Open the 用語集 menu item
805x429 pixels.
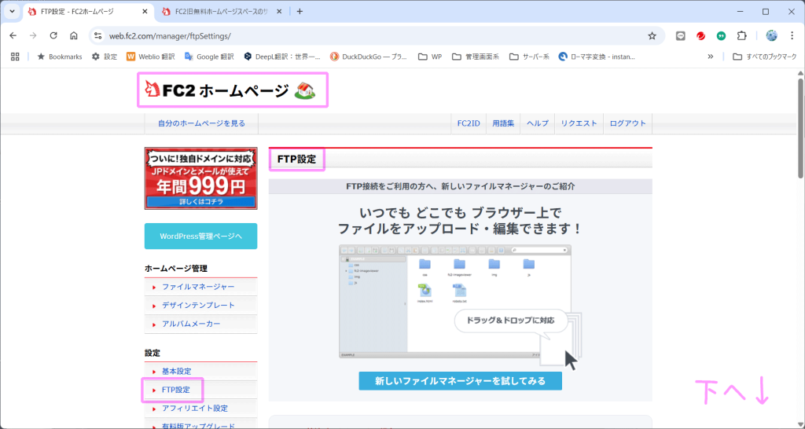[503, 123]
